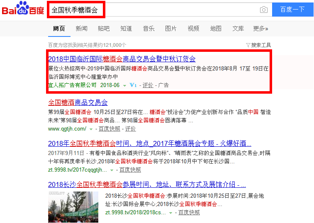Image resolution: width=314 pixels, height=223 pixels.
Task: Open the 全国糖酒商品交易会 result
Action: point(78,102)
